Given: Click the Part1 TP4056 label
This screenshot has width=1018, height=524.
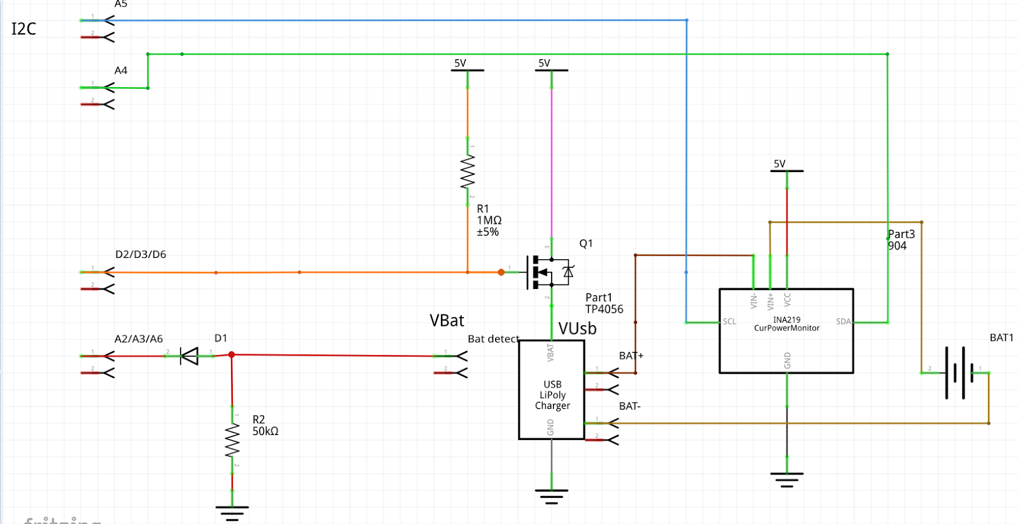Looking at the screenshot, I should pos(604,304).
